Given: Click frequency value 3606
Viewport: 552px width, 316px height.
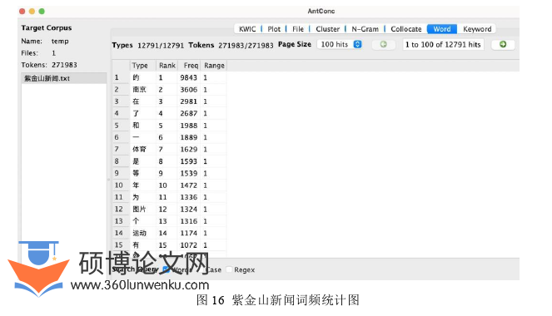Looking at the screenshot, I should [x=189, y=90].
